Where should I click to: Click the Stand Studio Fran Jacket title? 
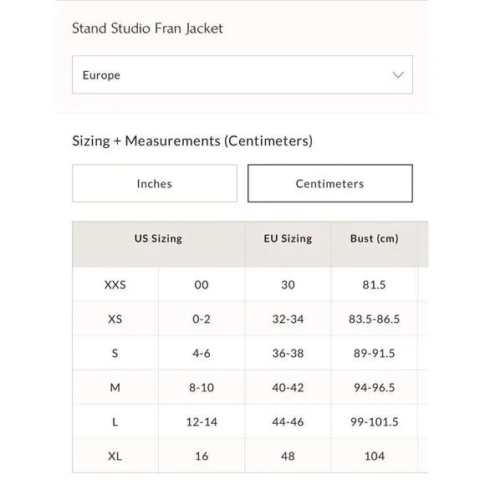click(147, 28)
